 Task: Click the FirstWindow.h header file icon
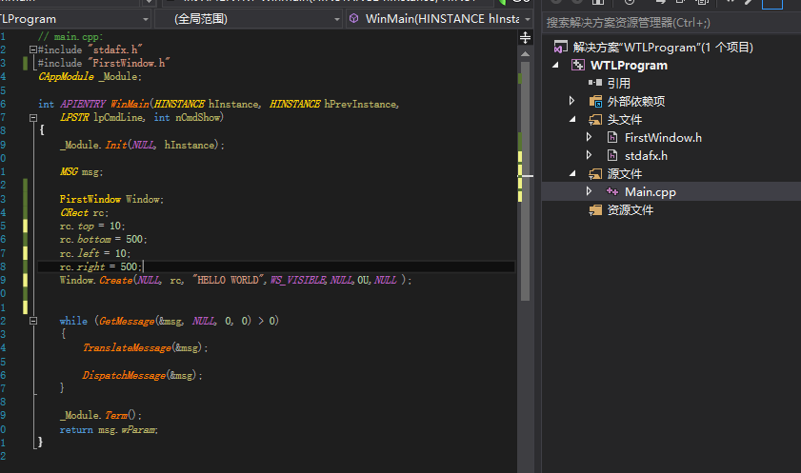click(x=612, y=137)
